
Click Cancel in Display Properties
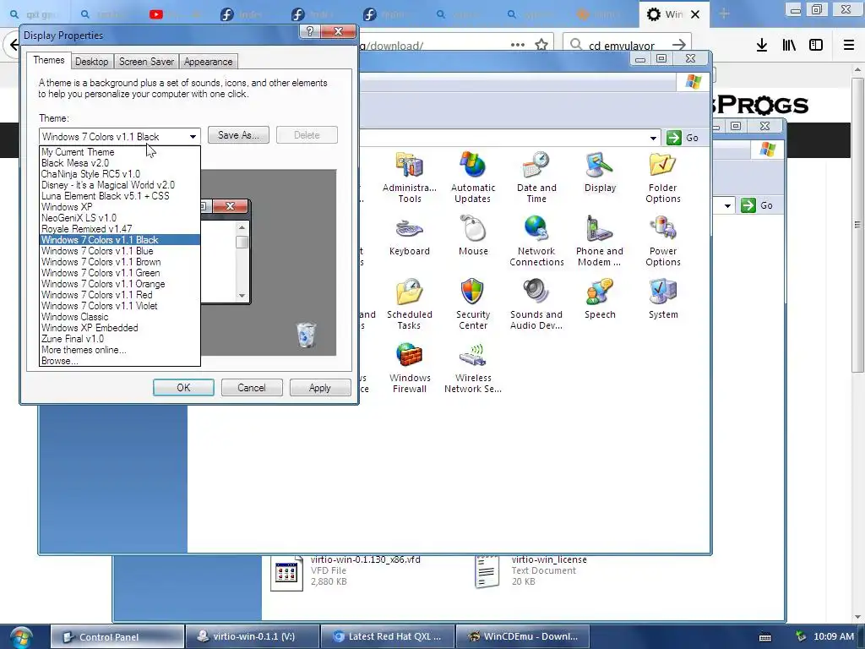pyautogui.click(x=252, y=387)
